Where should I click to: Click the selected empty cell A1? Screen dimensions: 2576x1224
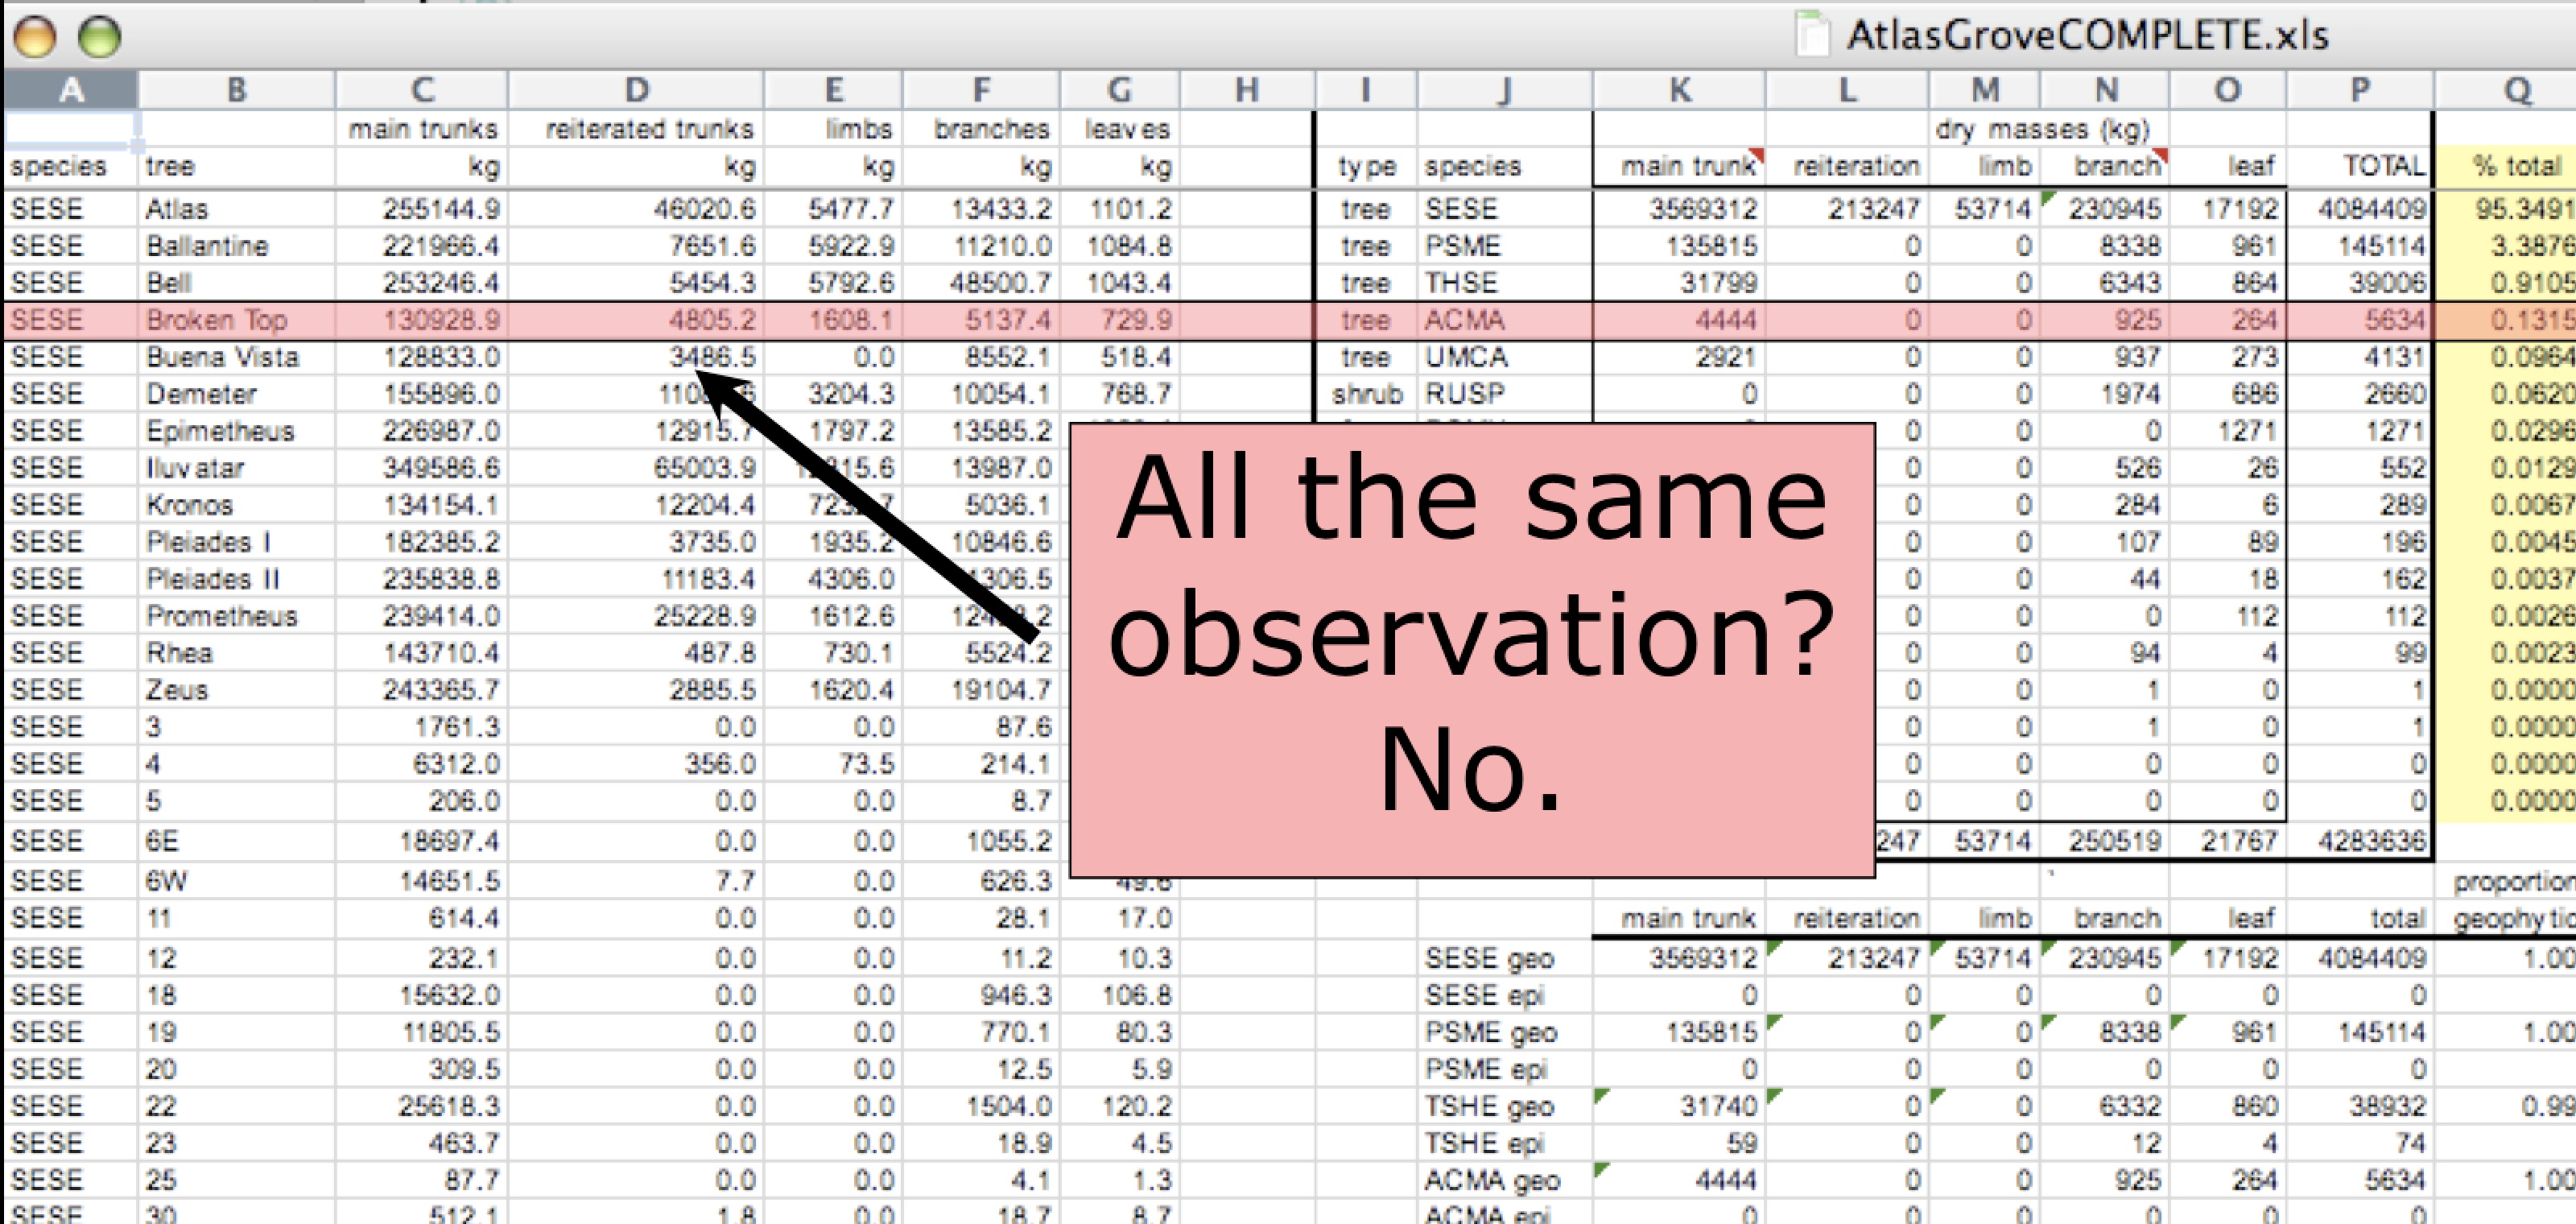70,128
